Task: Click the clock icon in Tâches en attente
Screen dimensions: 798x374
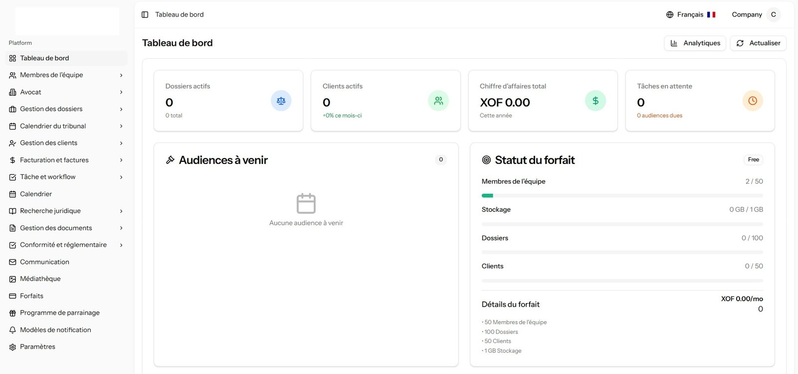Action: coord(752,101)
